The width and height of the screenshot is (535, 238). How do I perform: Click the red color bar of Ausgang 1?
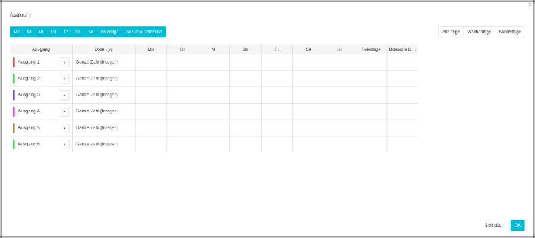14,62
